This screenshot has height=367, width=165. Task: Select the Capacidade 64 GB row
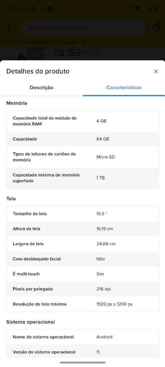[x=82, y=139]
